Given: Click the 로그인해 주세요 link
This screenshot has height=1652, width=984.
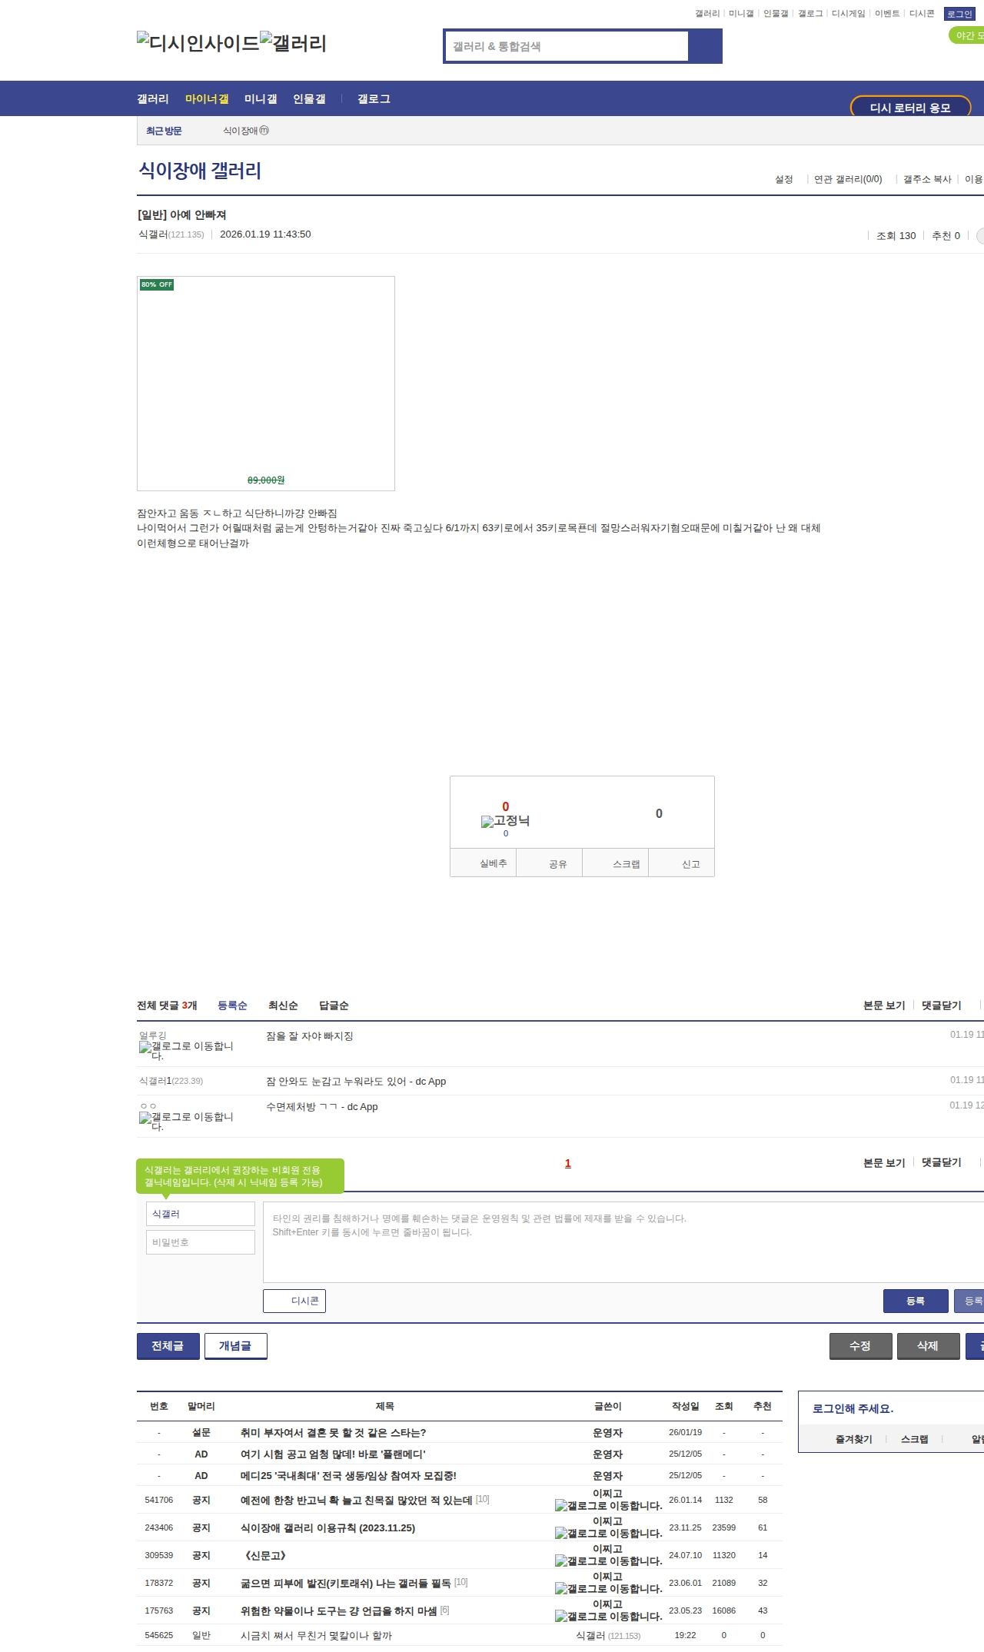Looking at the screenshot, I should tap(853, 1408).
